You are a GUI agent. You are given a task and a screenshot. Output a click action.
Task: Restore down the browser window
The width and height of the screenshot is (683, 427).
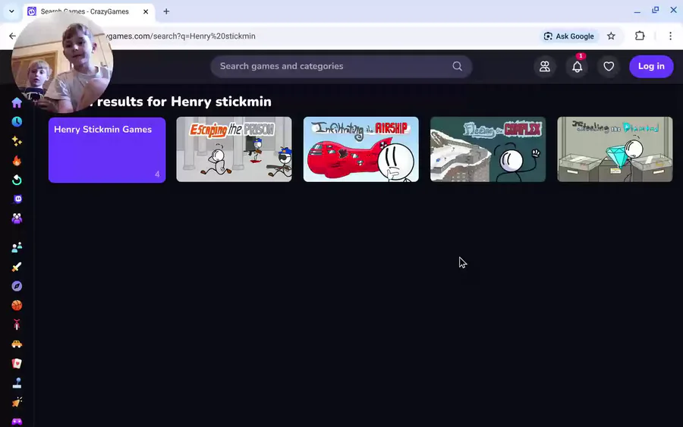pos(655,10)
